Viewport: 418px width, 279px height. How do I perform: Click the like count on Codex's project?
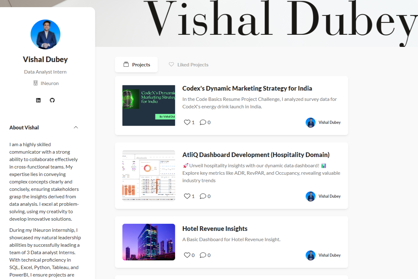[x=193, y=123]
